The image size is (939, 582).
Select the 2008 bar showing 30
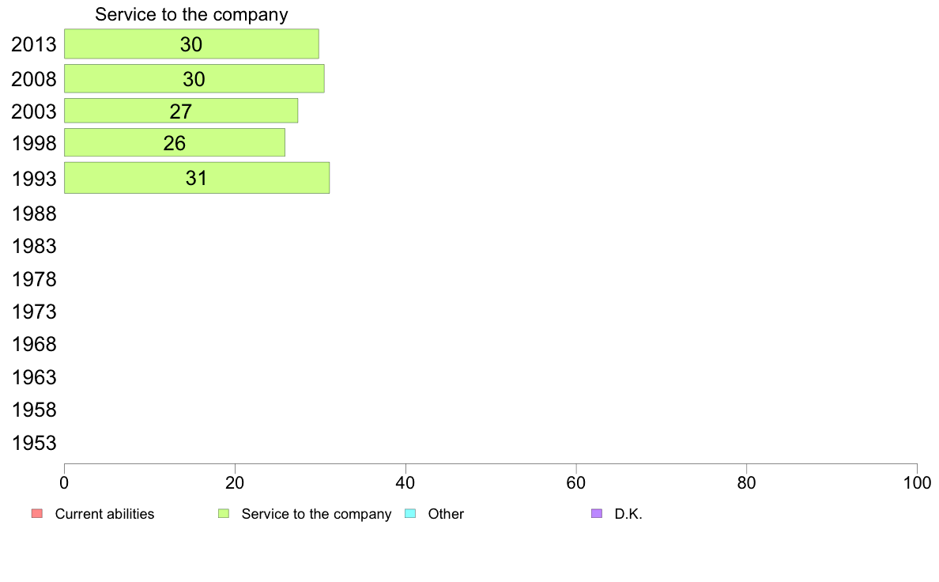point(194,78)
